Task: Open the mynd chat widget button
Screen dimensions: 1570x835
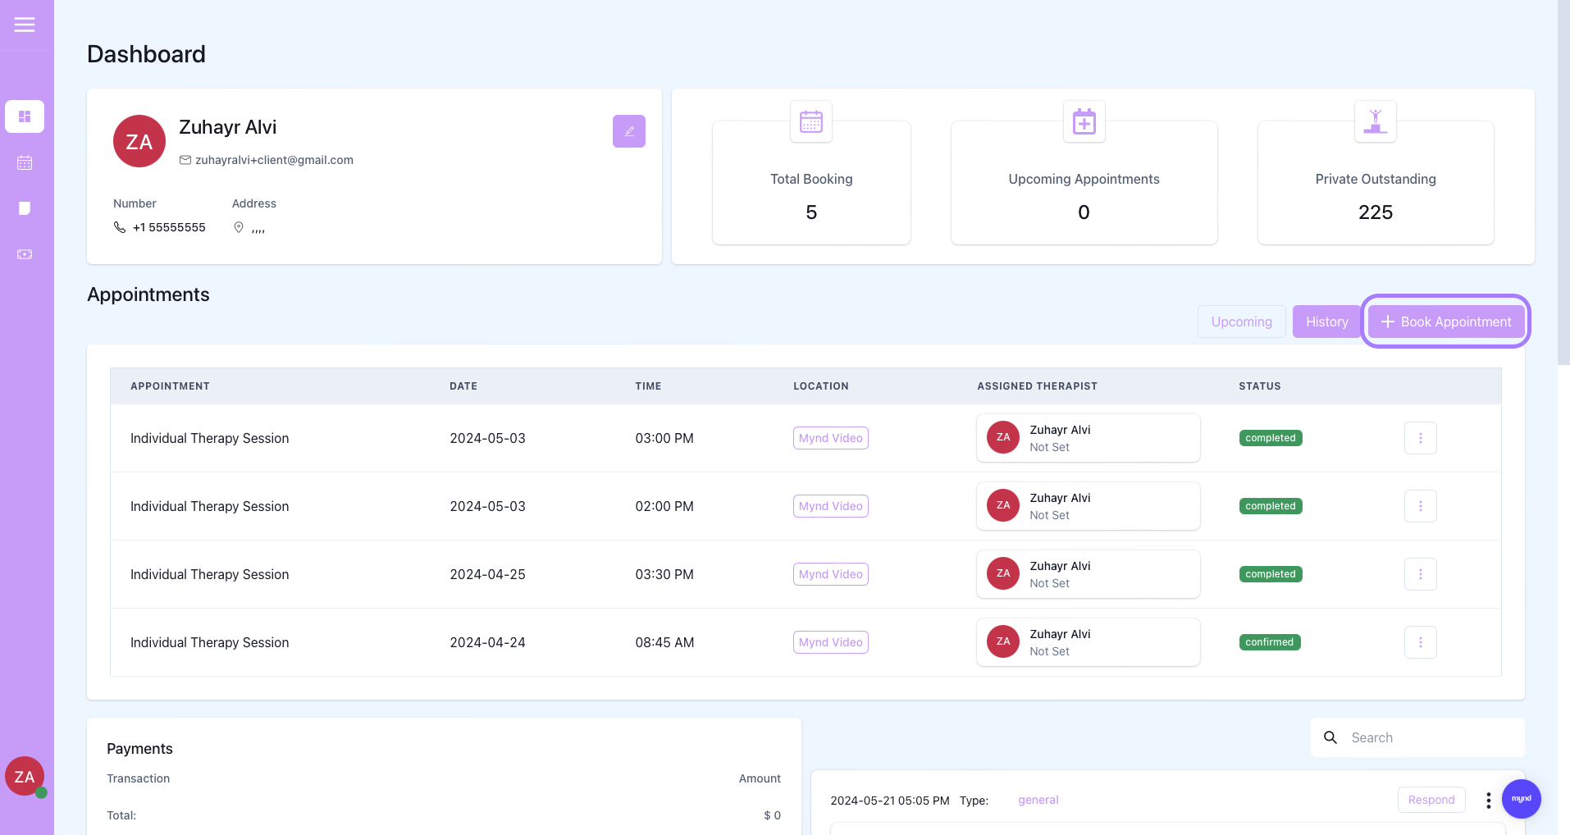Action: 1522,798
